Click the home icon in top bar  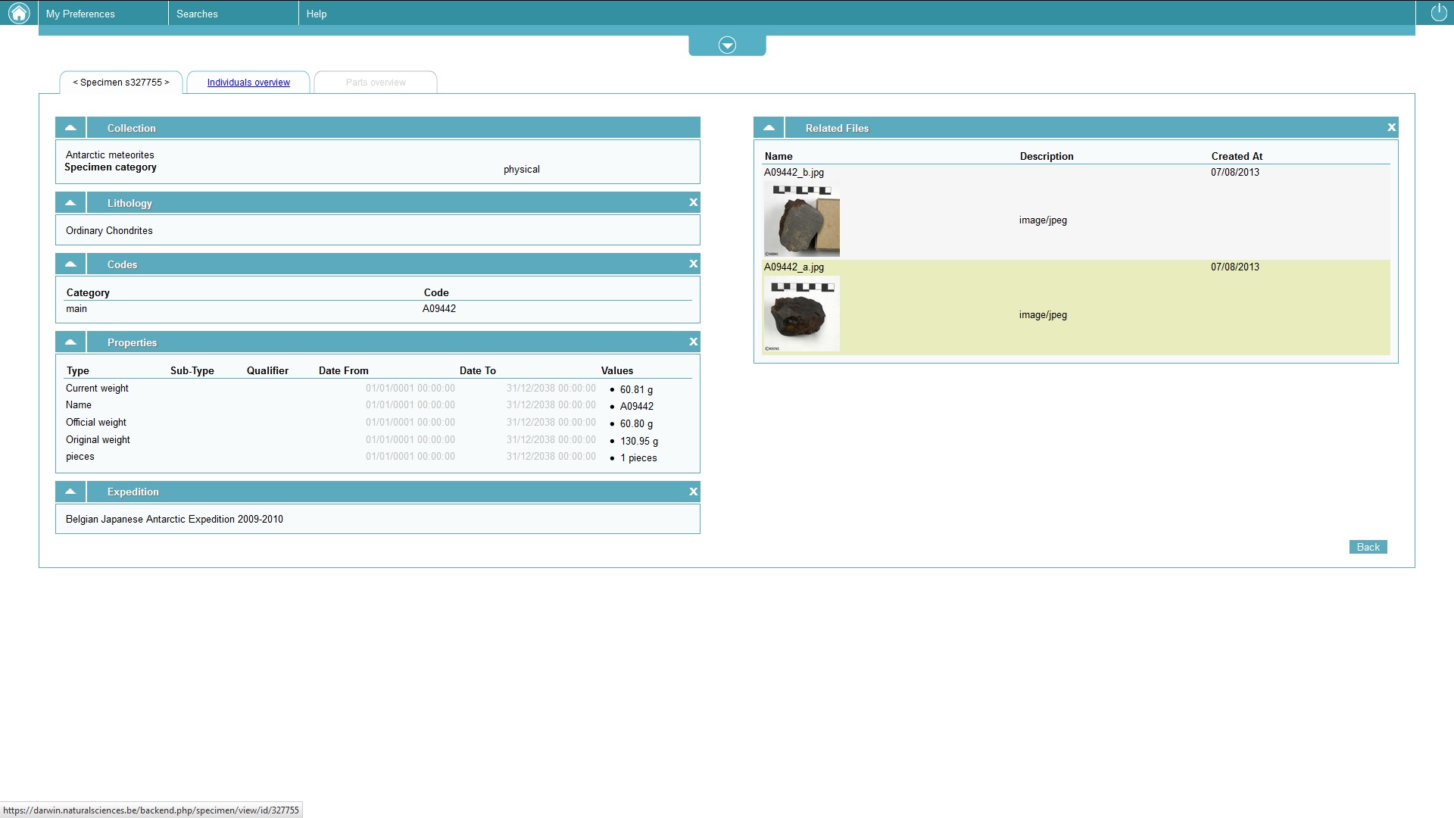tap(18, 13)
